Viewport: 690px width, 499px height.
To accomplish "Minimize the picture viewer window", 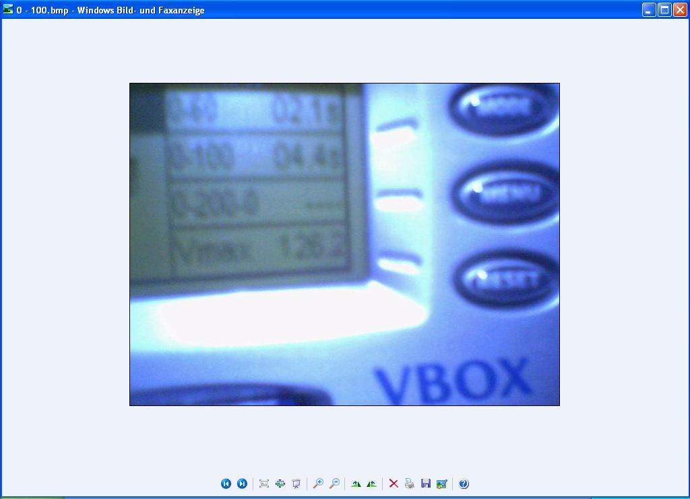I will (x=648, y=10).
